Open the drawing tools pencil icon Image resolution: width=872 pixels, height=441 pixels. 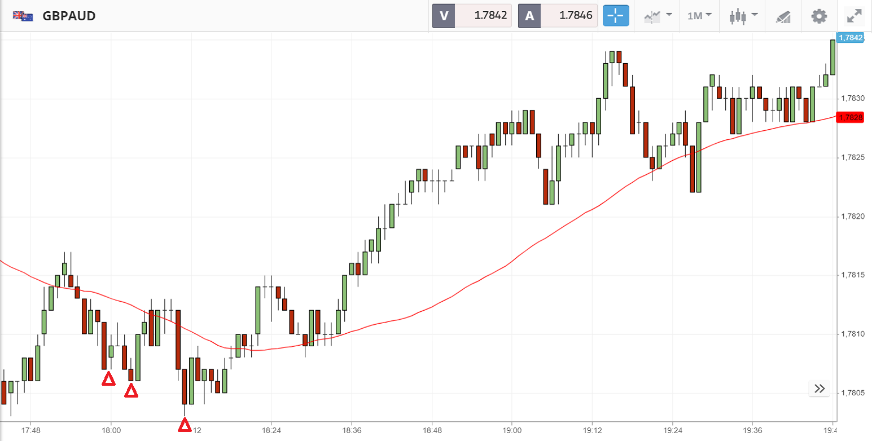(783, 16)
